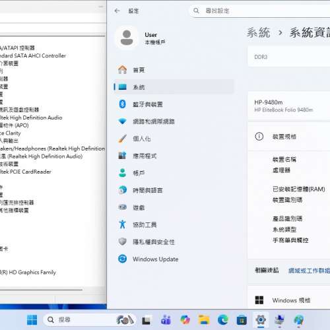Open 個人化 settings

[174, 139]
